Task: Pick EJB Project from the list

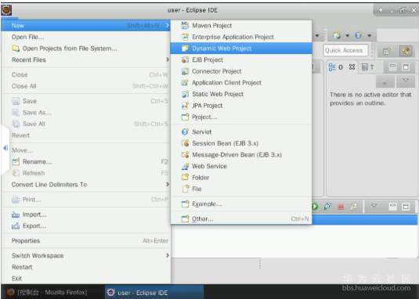Action: (241, 59)
